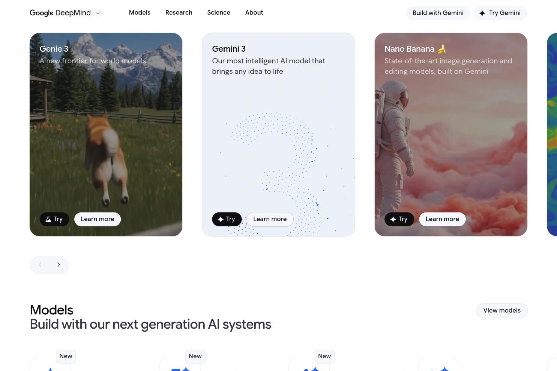The width and height of the screenshot is (557, 371).
Task: Learn more about Nano Banana
Action: (x=442, y=219)
